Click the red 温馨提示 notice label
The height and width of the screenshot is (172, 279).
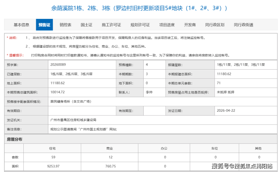(15, 55)
